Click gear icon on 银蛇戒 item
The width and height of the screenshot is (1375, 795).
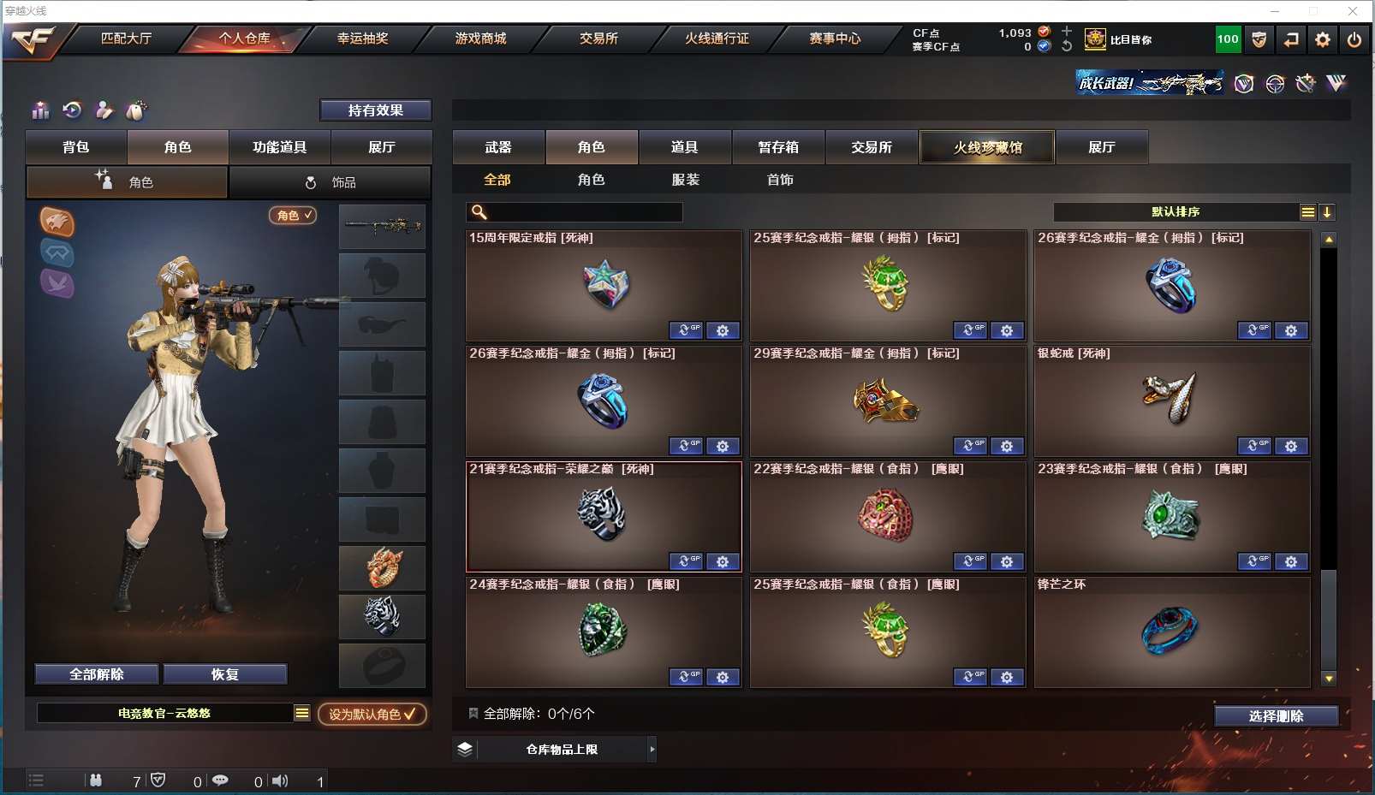1291,446
